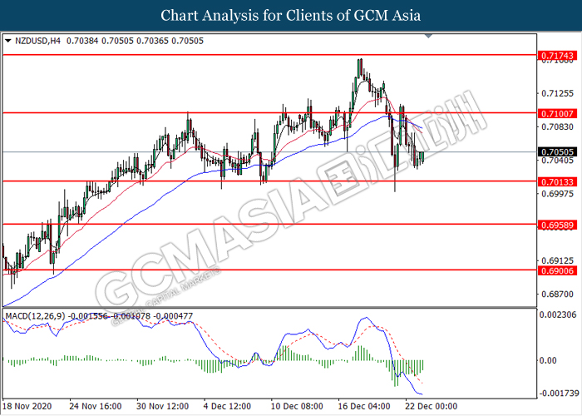Click the 10 Dec 08:00 time label
This screenshot has width=582, height=416.
pos(297,406)
